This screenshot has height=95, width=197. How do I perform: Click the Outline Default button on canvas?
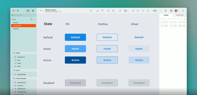point(107,37)
